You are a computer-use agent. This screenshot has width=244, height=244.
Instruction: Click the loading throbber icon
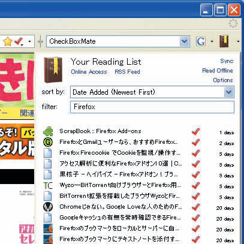point(233,24)
